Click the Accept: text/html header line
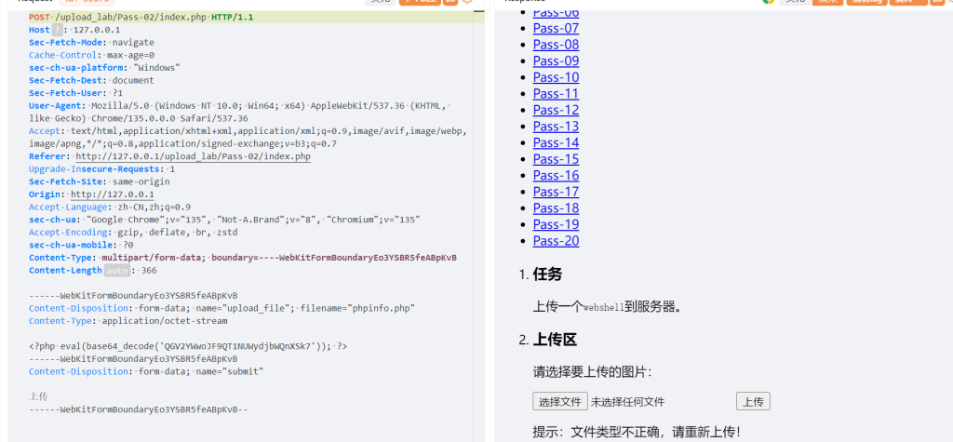Image resolution: width=953 pixels, height=442 pixels. pos(248,138)
